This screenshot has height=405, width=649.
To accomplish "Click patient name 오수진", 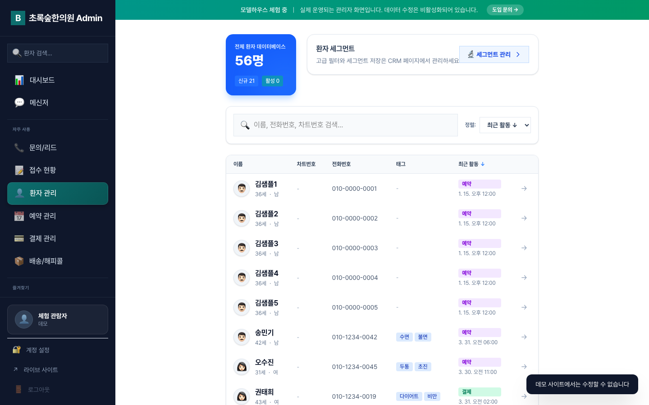I will tap(264, 362).
